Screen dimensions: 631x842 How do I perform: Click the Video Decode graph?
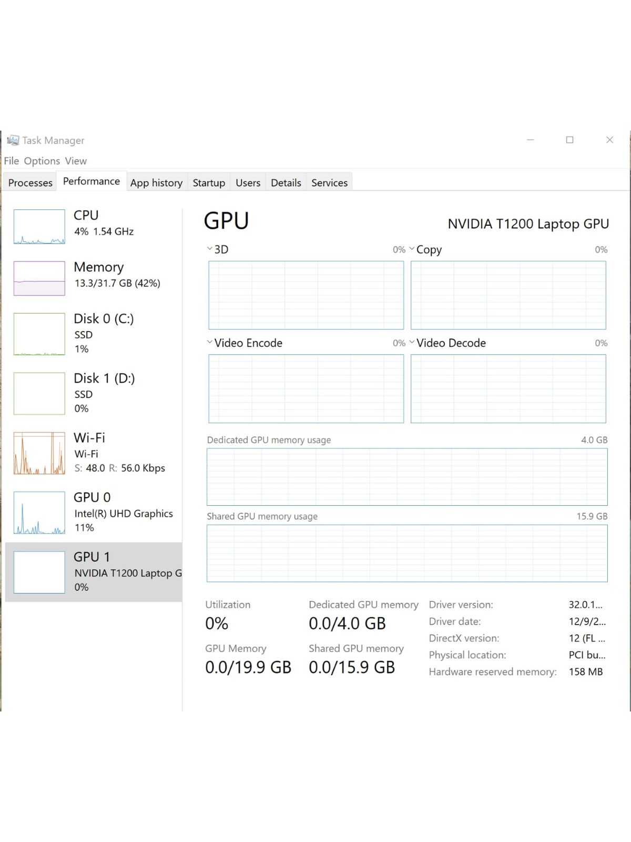(x=508, y=388)
